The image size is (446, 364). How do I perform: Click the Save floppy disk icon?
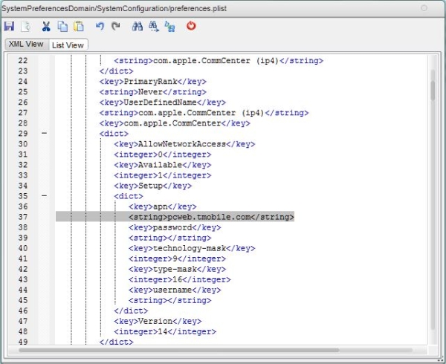pos(10,26)
